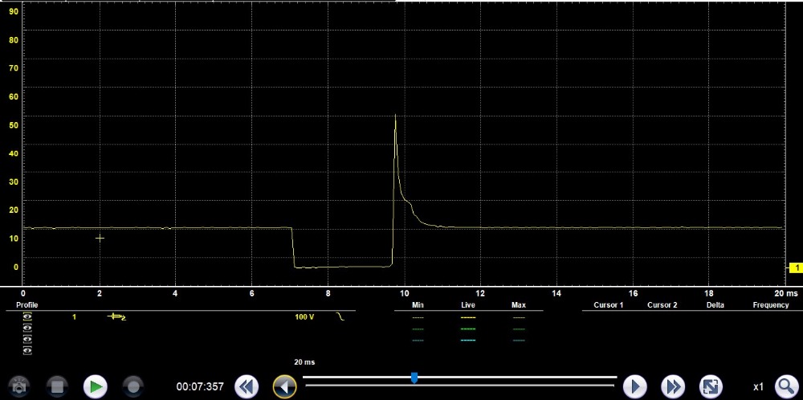Step forward one frame
Screen dimensions: 803x400
point(635,386)
